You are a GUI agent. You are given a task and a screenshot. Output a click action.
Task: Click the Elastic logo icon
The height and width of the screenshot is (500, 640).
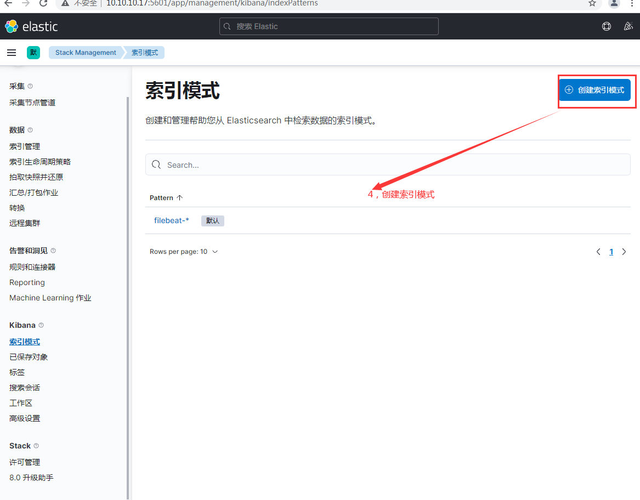point(12,26)
